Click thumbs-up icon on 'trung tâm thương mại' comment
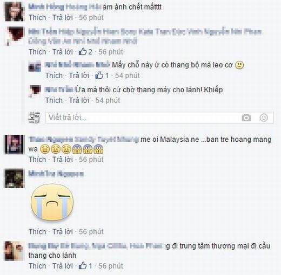The image size is (281, 275). click(x=83, y=266)
